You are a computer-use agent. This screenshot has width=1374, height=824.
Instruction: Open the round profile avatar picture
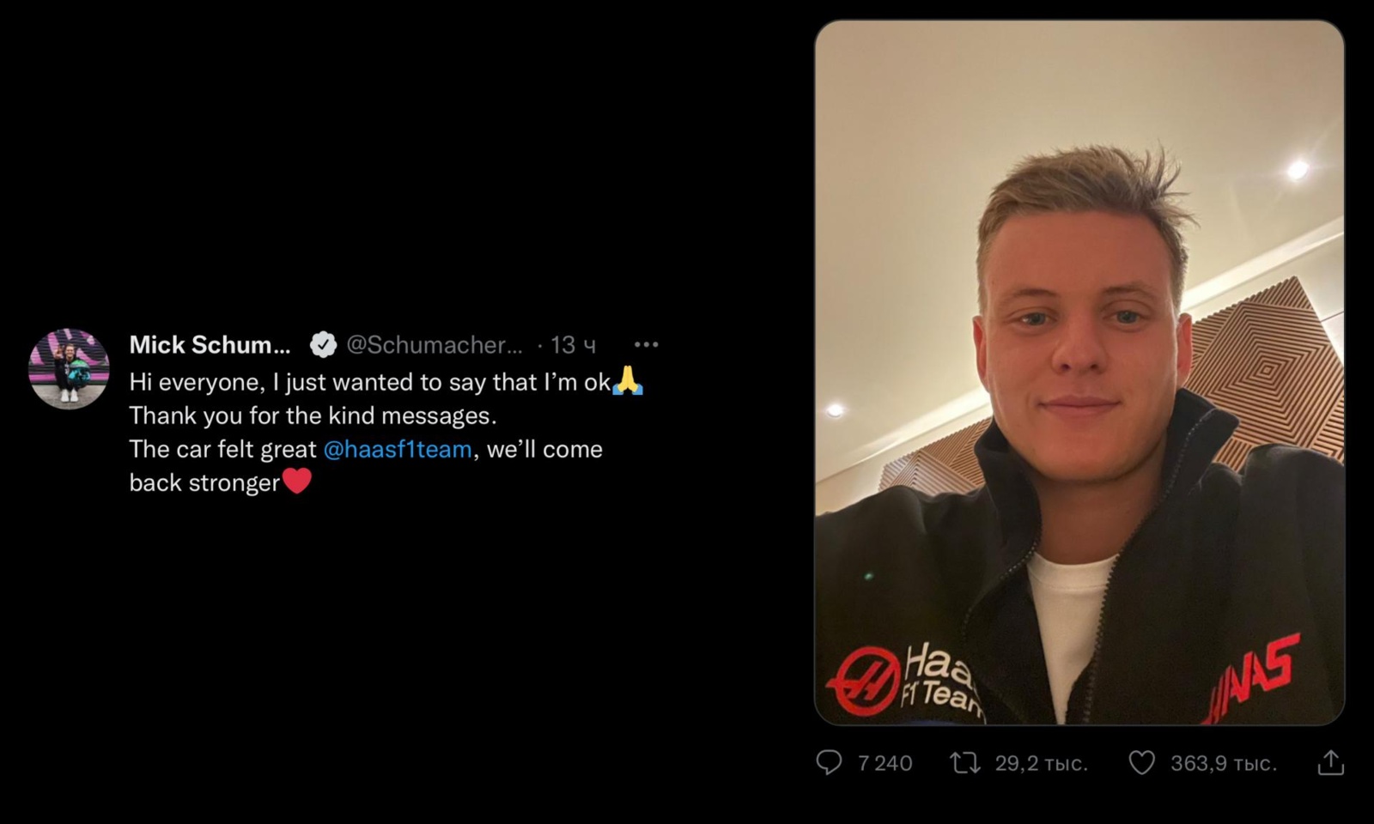point(69,368)
